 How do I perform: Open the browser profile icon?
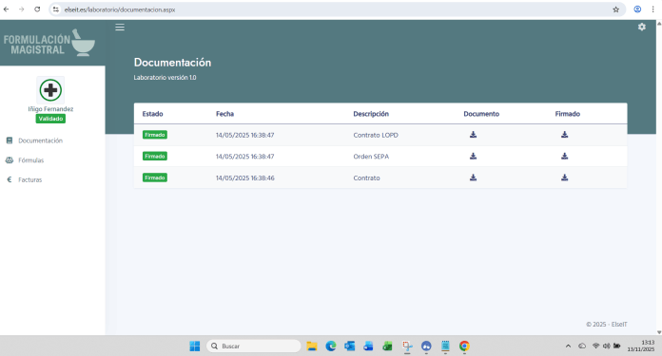click(637, 9)
